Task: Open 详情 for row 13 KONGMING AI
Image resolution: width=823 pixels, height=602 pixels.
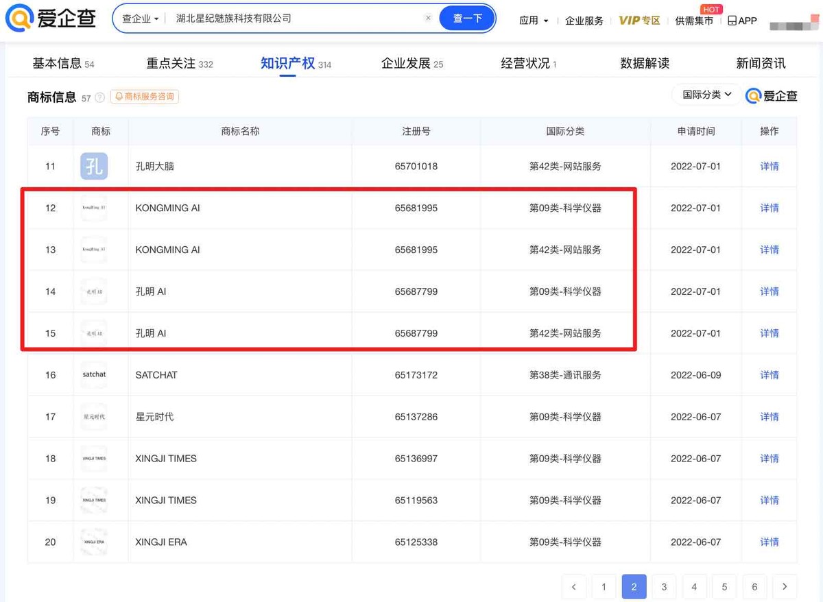Action: pos(770,250)
